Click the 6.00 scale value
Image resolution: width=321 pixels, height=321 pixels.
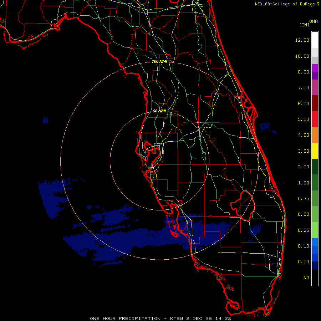pos(304,103)
